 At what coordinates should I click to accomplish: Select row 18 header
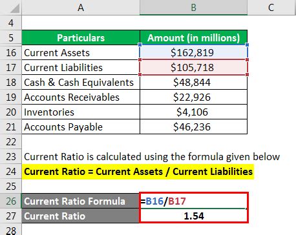[x=11, y=82]
